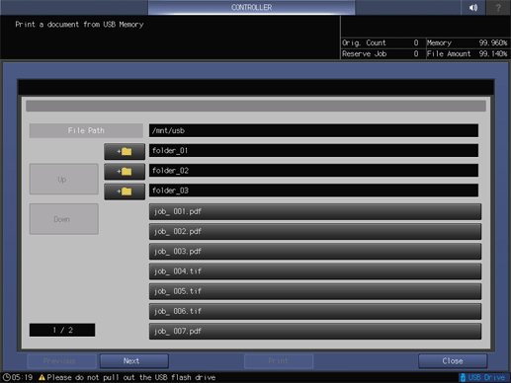Open help with the question mark icon
Screen dimensions: 511x383
click(498, 7)
